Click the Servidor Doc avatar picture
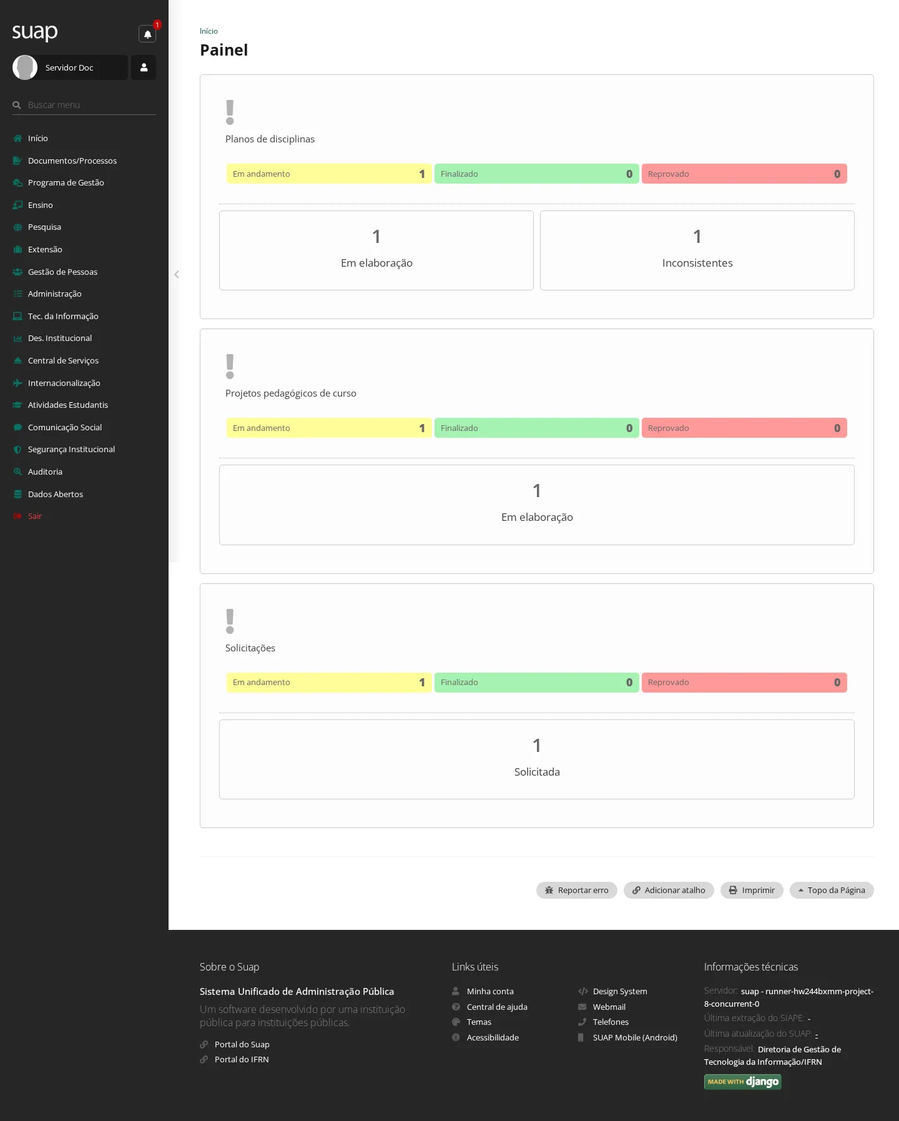Image resolution: width=899 pixels, height=1121 pixels. pos(25,67)
